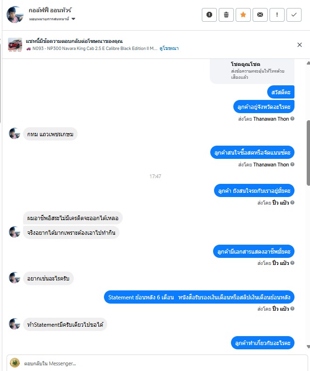
Task: Click the Statement 6 months message bubble
Action: [x=199, y=297]
